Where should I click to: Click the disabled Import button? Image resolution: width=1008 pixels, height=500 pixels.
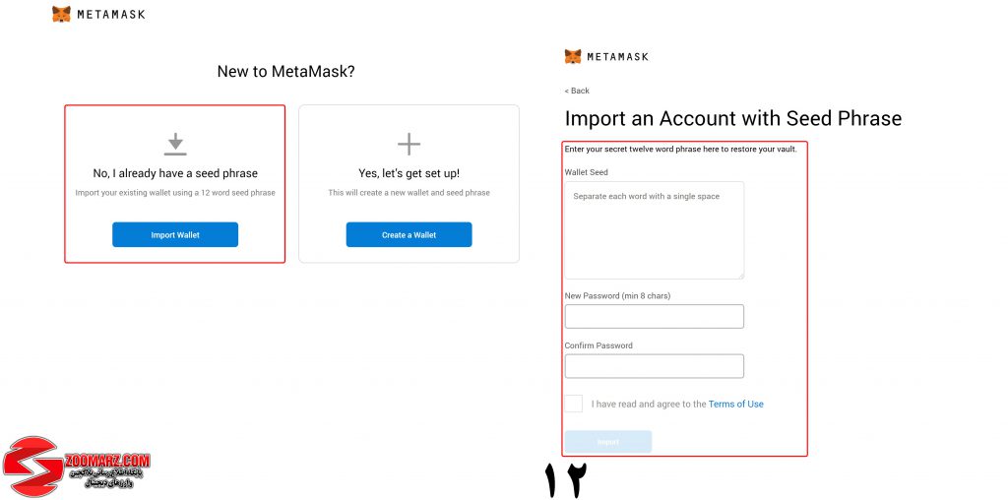tap(608, 442)
